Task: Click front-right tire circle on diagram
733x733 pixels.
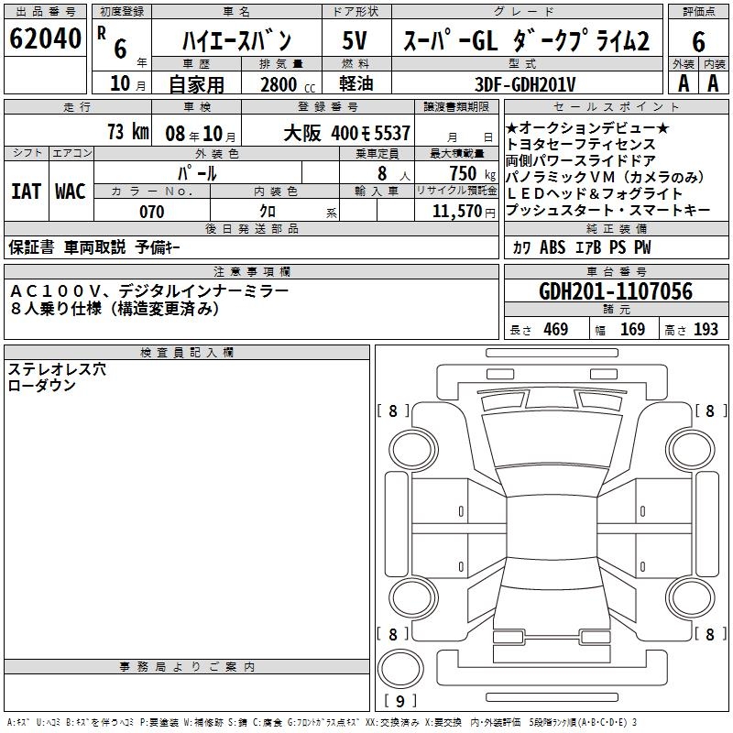Action: [691, 450]
